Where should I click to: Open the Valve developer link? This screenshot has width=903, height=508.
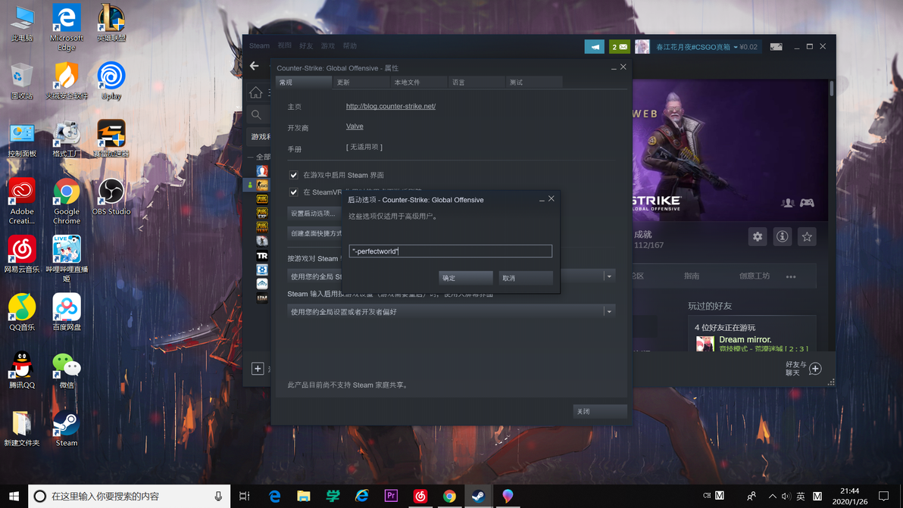pyautogui.click(x=355, y=126)
